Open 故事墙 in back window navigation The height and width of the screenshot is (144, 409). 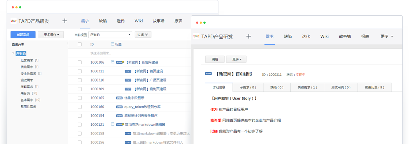158,21
